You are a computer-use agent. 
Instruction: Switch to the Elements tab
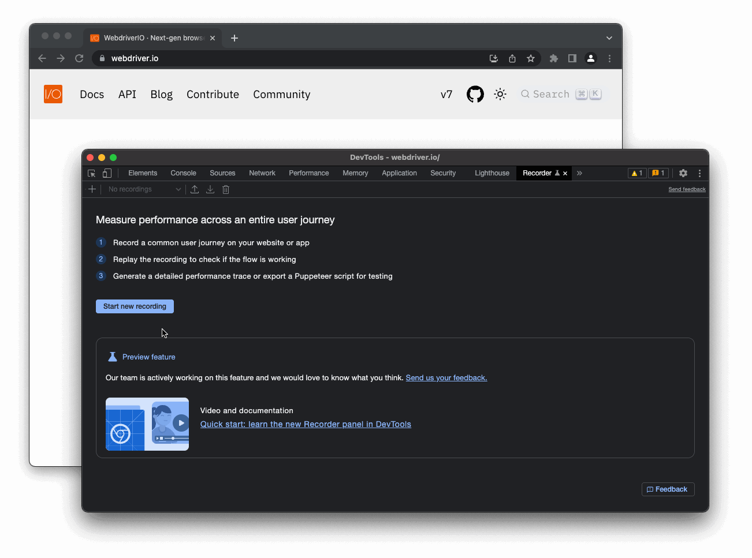143,173
